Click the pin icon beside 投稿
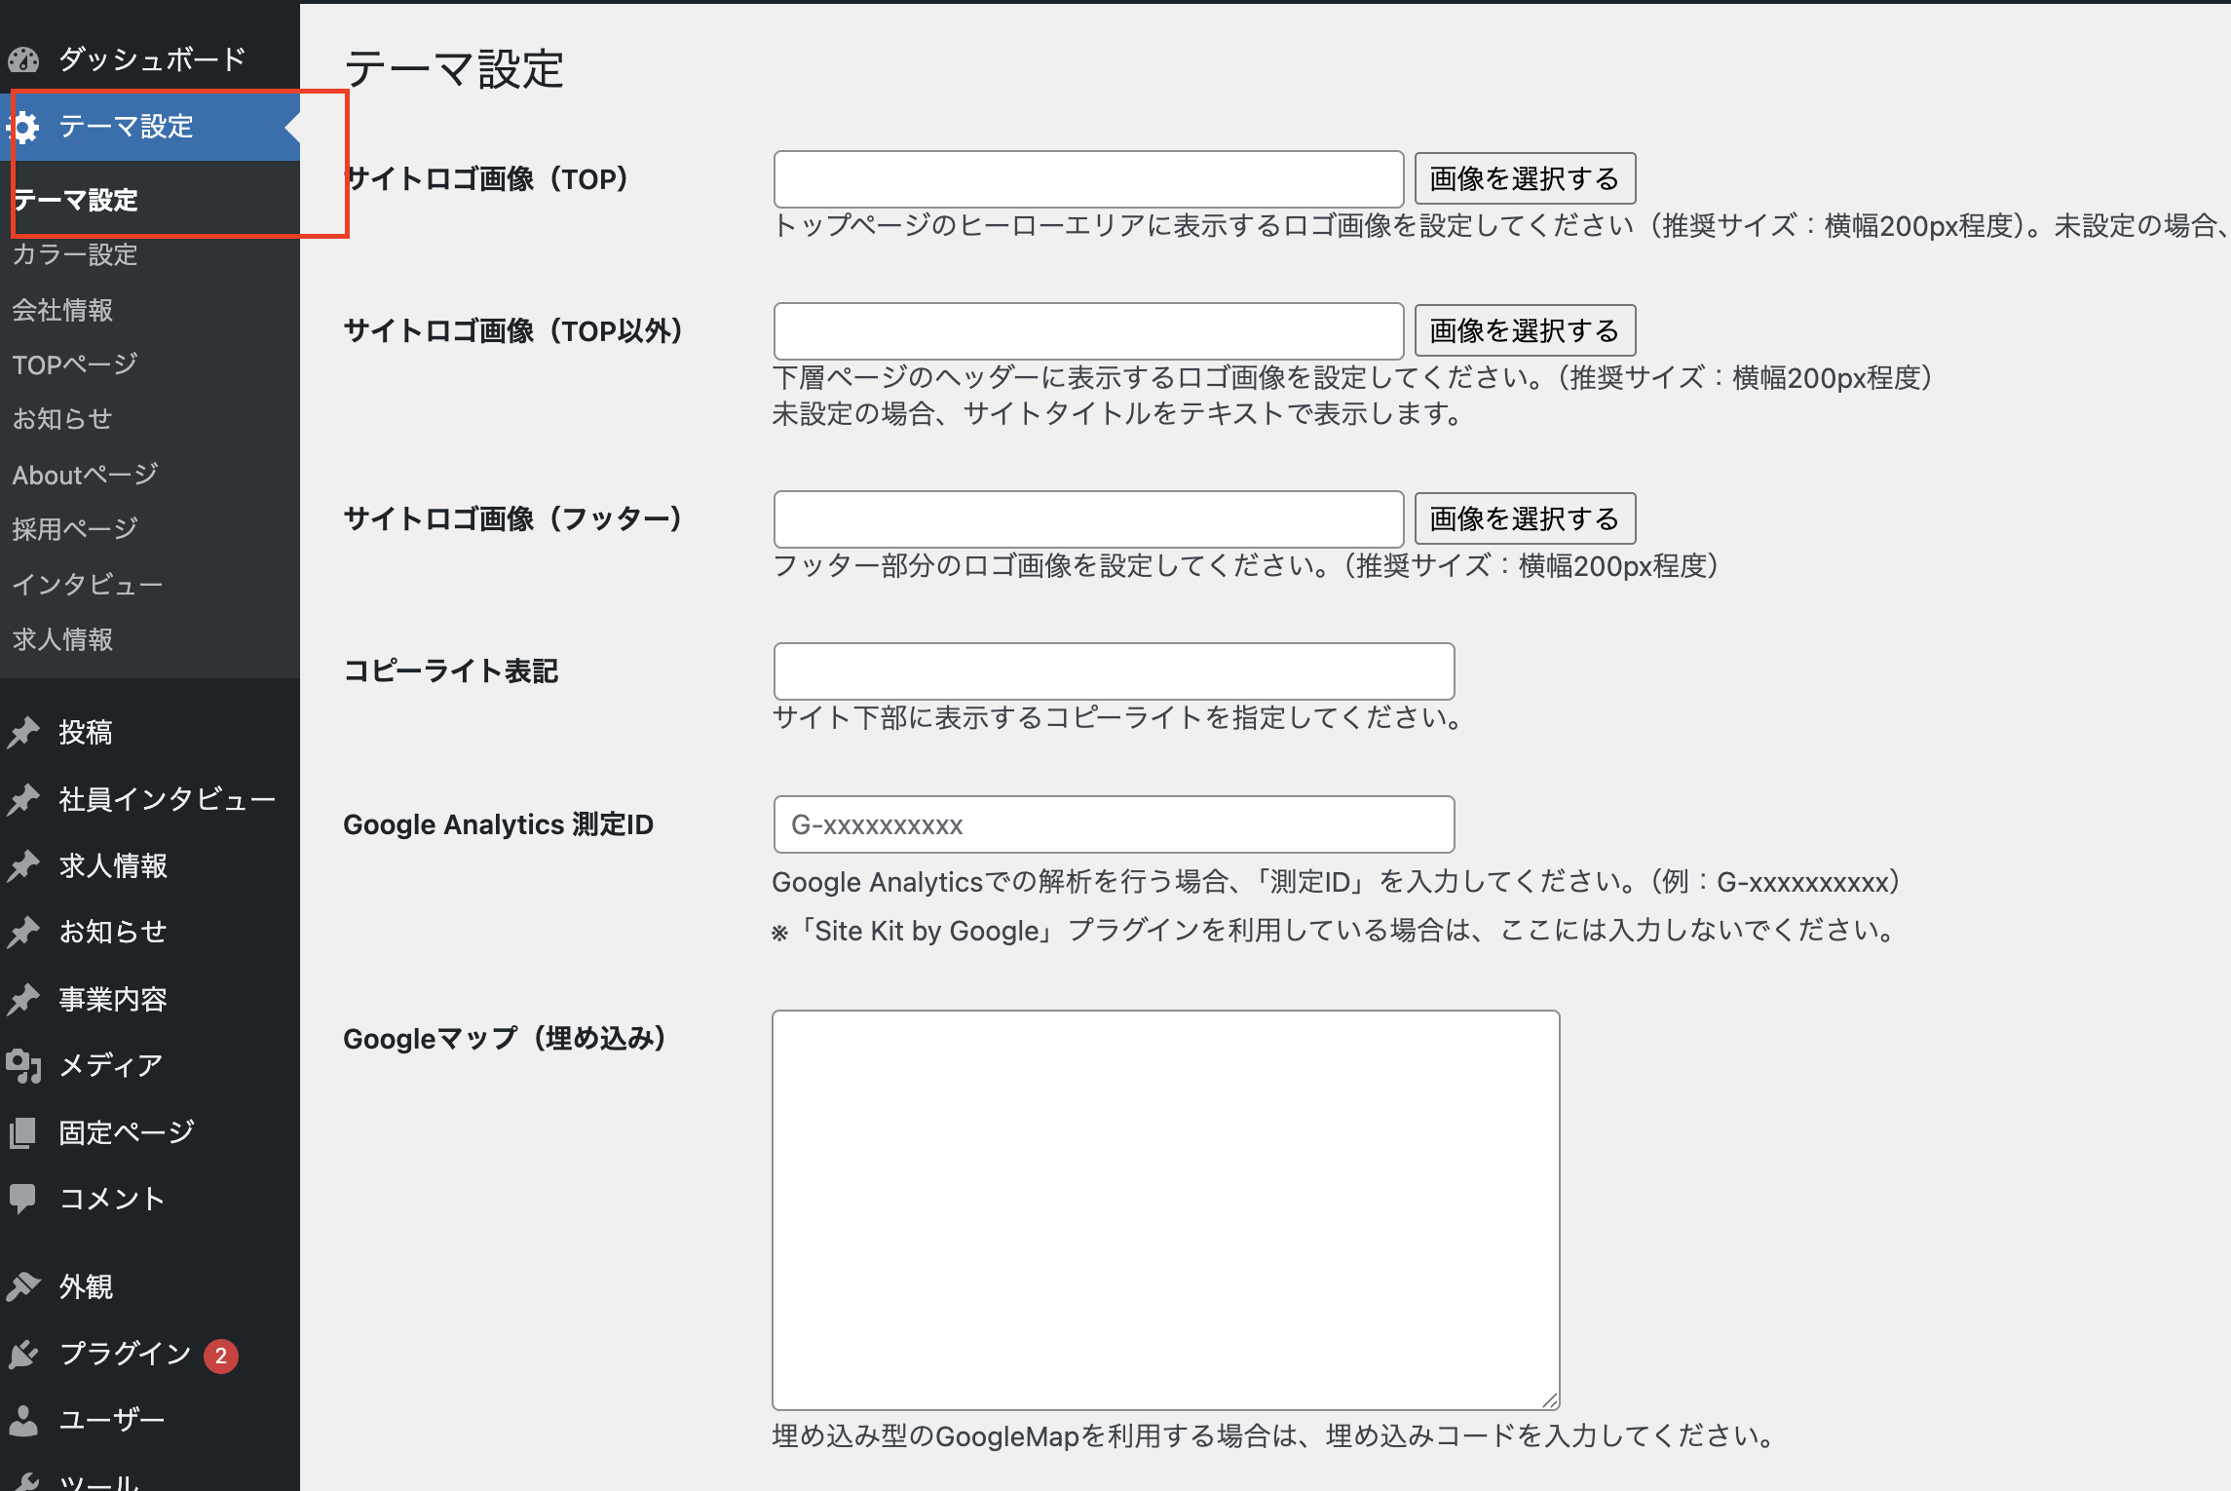This screenshot has height=1491, width=2231. (x=23, y=733)
